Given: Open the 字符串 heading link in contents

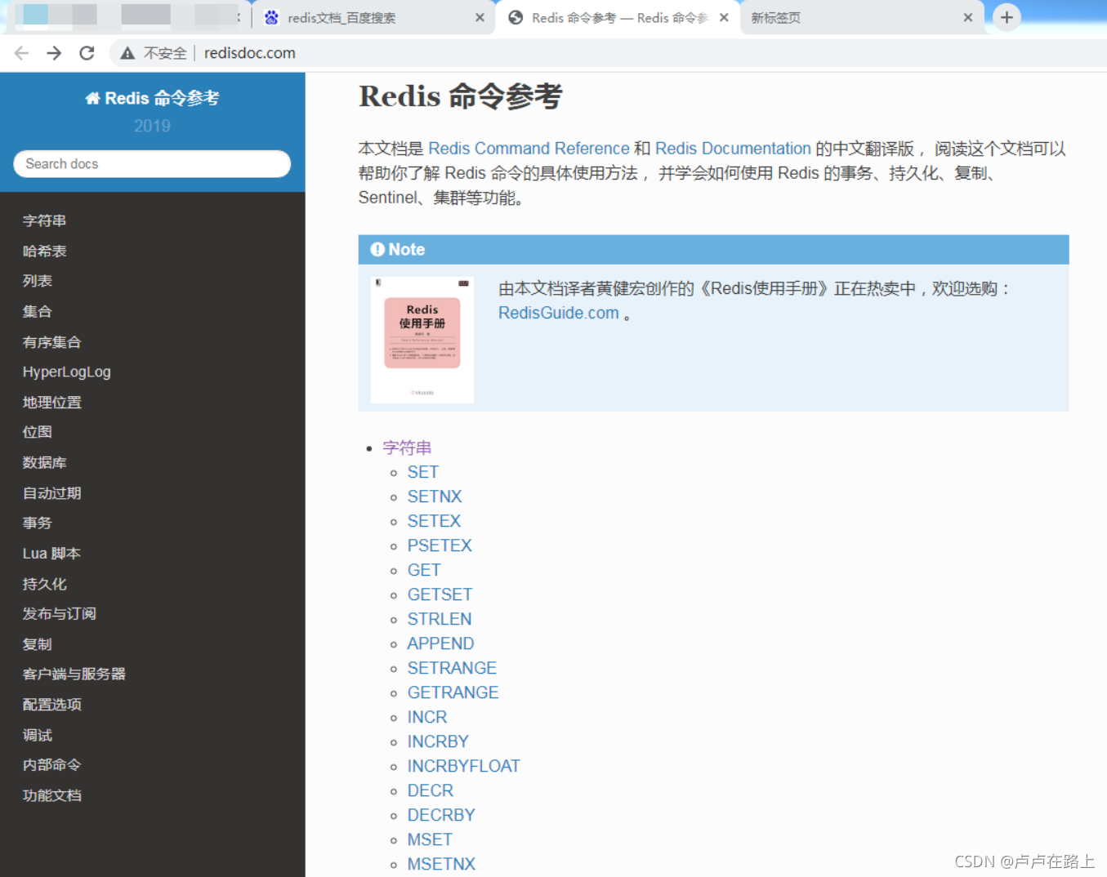Looking at the screenshot, I should 407,447.
